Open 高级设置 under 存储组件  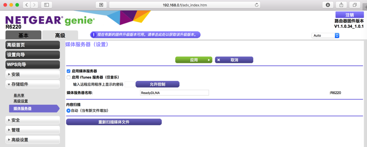(21, 101)
